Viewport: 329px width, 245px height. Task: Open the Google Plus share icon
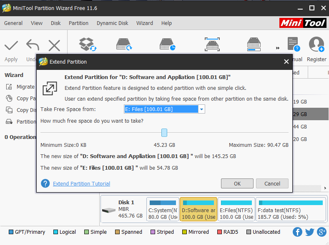tap(321, 232)
